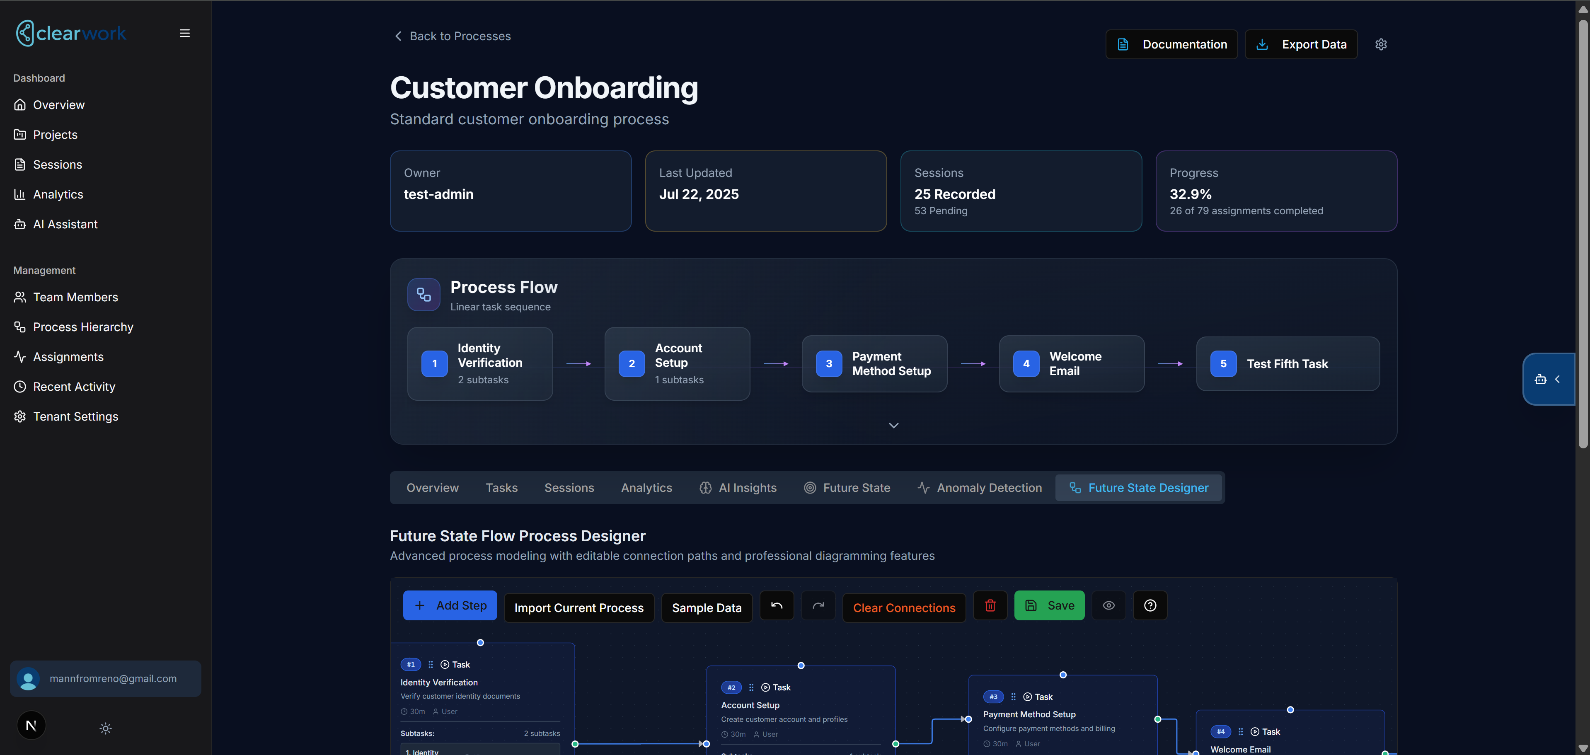1590x755 pixels.
Task: Click the redo arrow in designer toolbar
Action: pos(818,605)
